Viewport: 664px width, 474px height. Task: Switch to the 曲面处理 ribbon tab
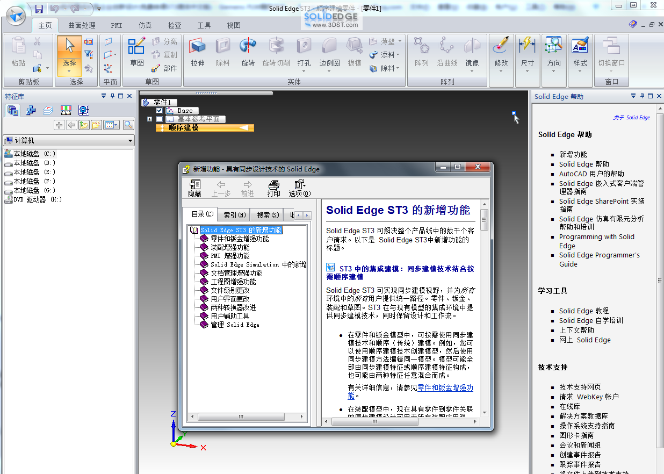click(x=82, y=25)
